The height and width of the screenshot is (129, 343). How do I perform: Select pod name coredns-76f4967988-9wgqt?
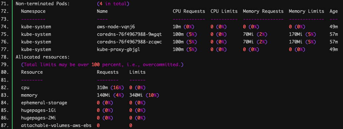pyautogui.click(x=129, y=34)
